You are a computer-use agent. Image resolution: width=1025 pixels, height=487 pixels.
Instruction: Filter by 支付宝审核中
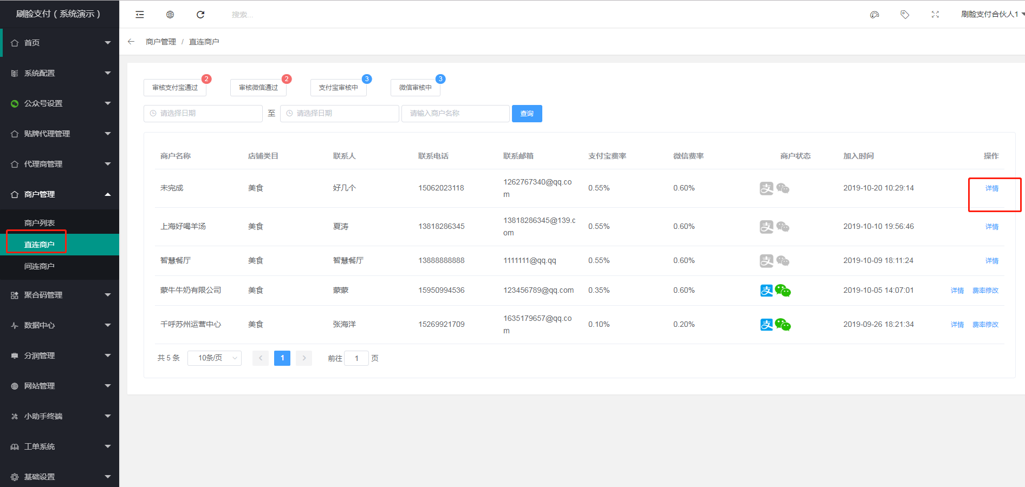point(339,88)
